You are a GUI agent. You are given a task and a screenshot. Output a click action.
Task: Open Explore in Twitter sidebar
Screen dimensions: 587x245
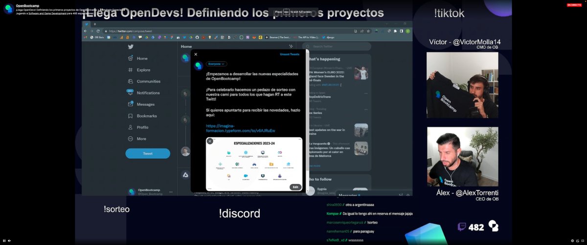coord(139,70)
